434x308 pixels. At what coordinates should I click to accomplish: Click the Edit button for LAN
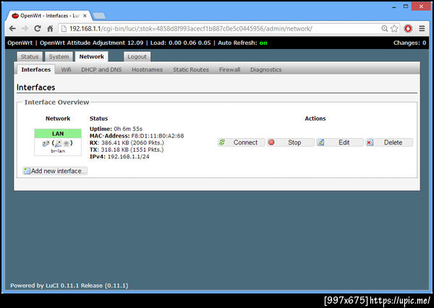pos(340,142)
